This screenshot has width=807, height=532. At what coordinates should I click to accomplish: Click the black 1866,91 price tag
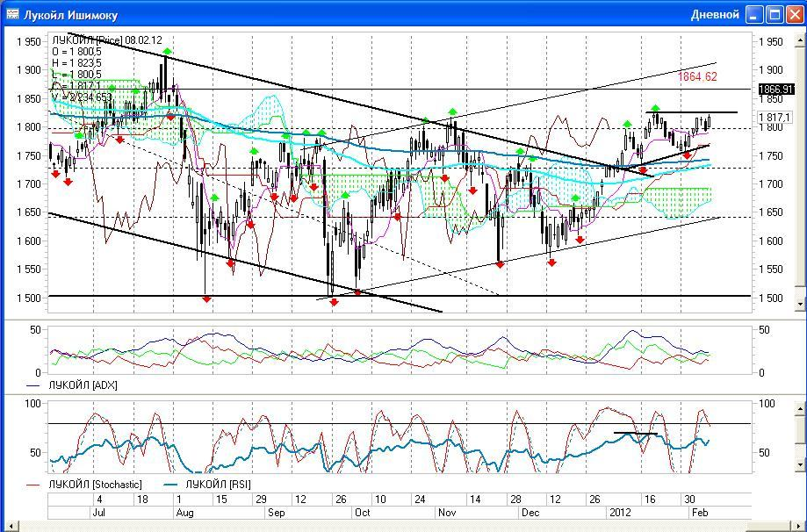click(x=776, y=90)
